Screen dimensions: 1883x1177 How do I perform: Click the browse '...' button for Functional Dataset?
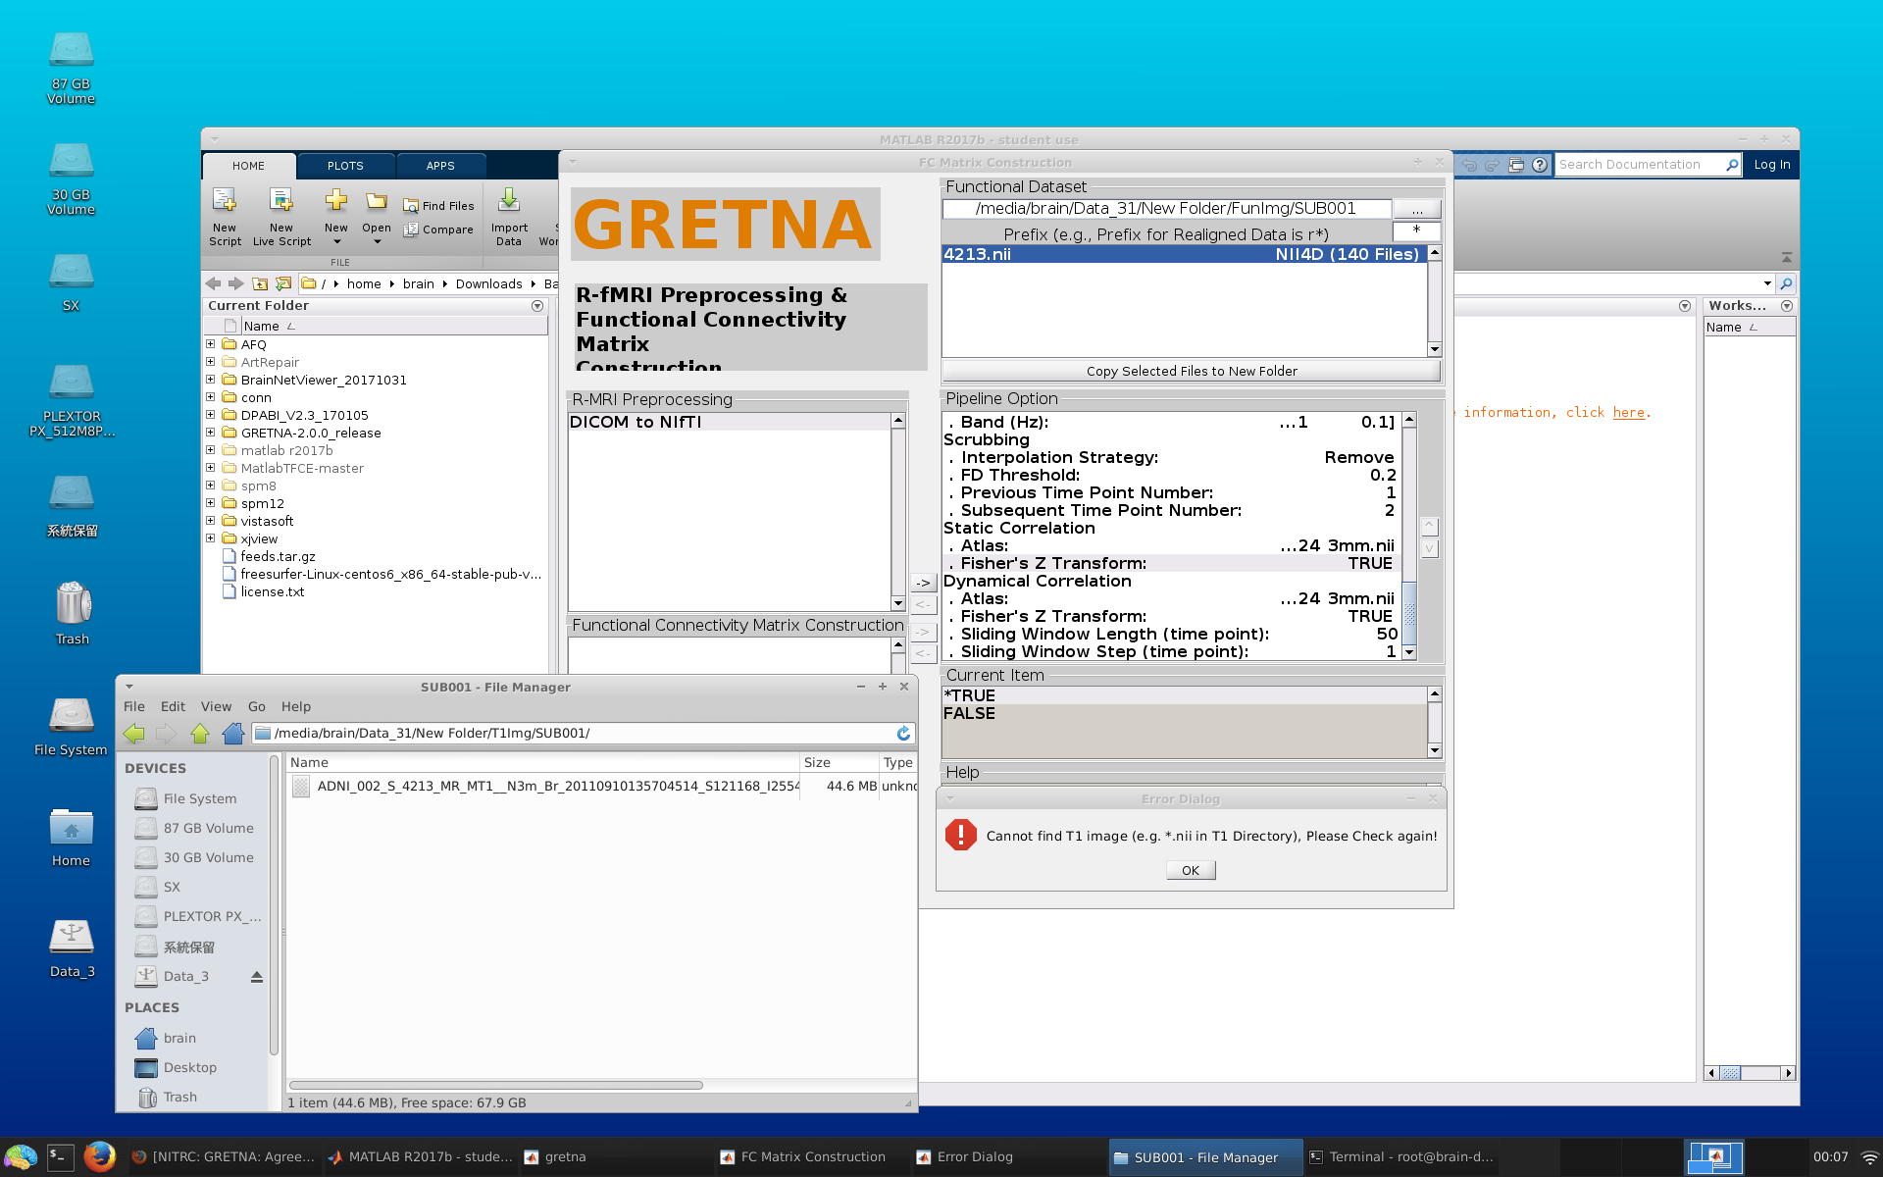coord(1417,209)
